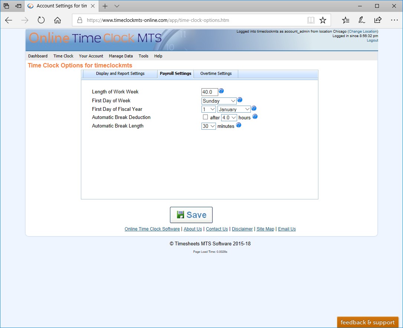Show tab previews chevron

coord(117,6)
